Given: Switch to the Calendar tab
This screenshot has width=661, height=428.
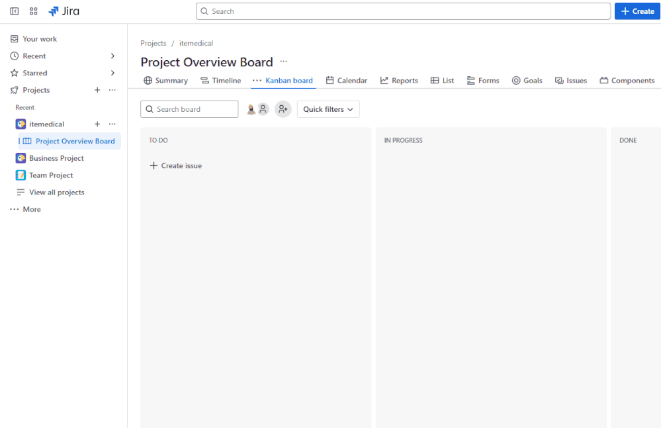Looking at the screenshot, I should [347, 80].
